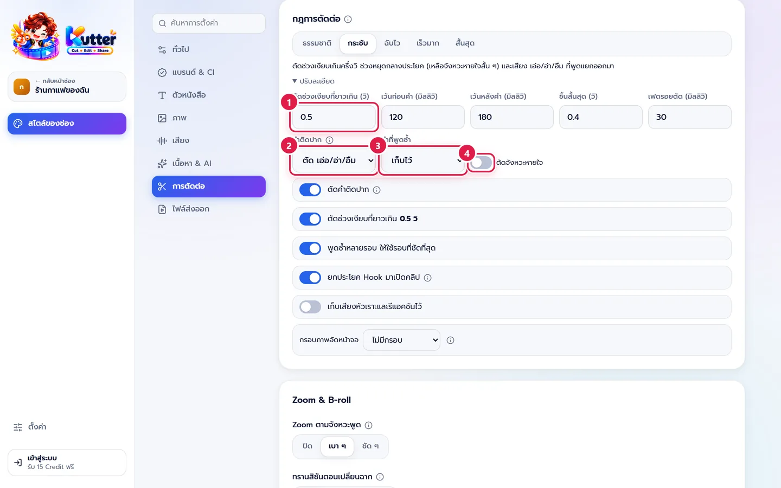Select the ธรรมชาติ cutting preset tab

317,43
